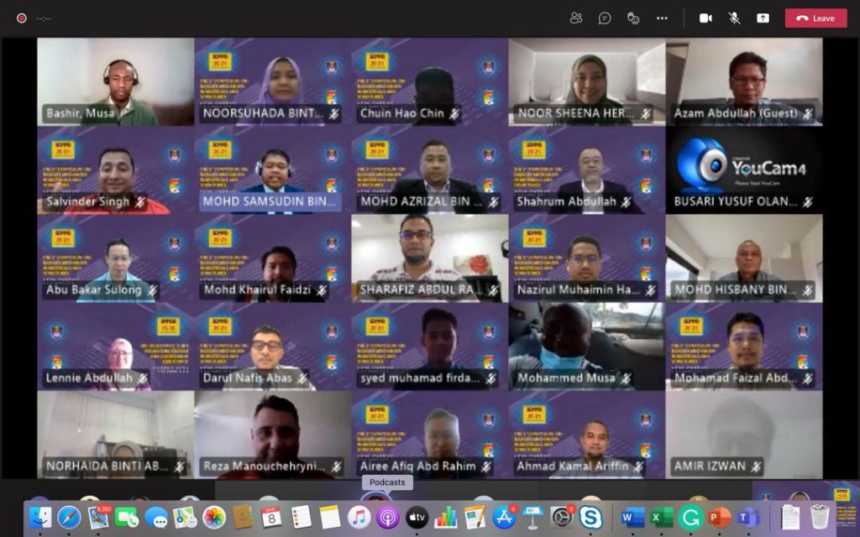The width and height of the screenshot is (860, 537).
Task: Select BUSARI YUSUF's YouCam tile
Action: 744,171
